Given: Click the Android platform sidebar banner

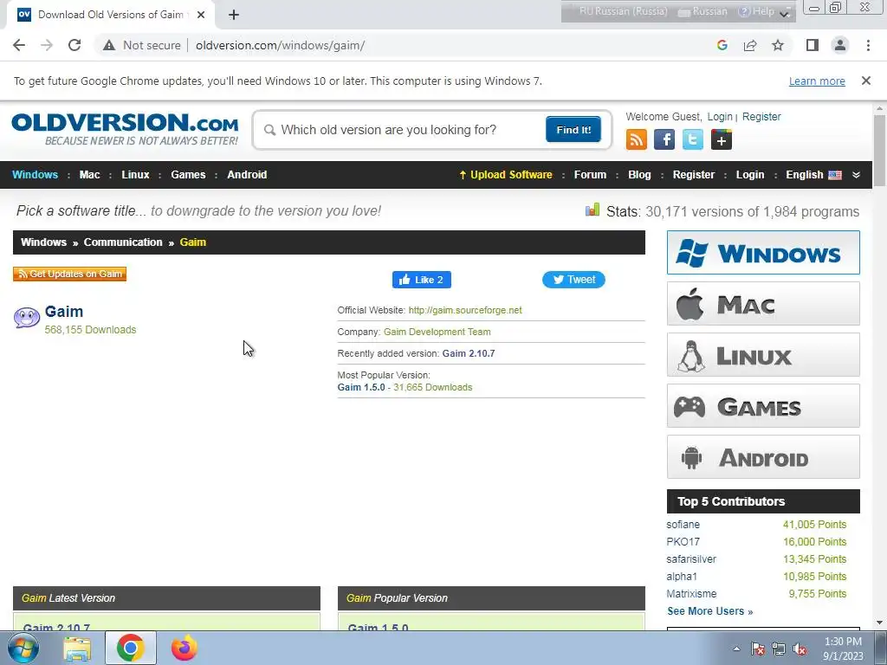Looking at the screenshot, I should coord(763,457).
